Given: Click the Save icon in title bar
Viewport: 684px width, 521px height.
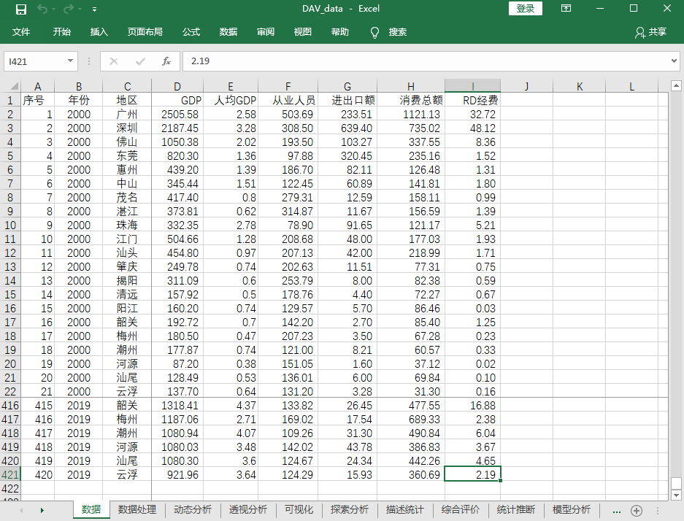Looking at the screenshot, I should coord(20,9).
